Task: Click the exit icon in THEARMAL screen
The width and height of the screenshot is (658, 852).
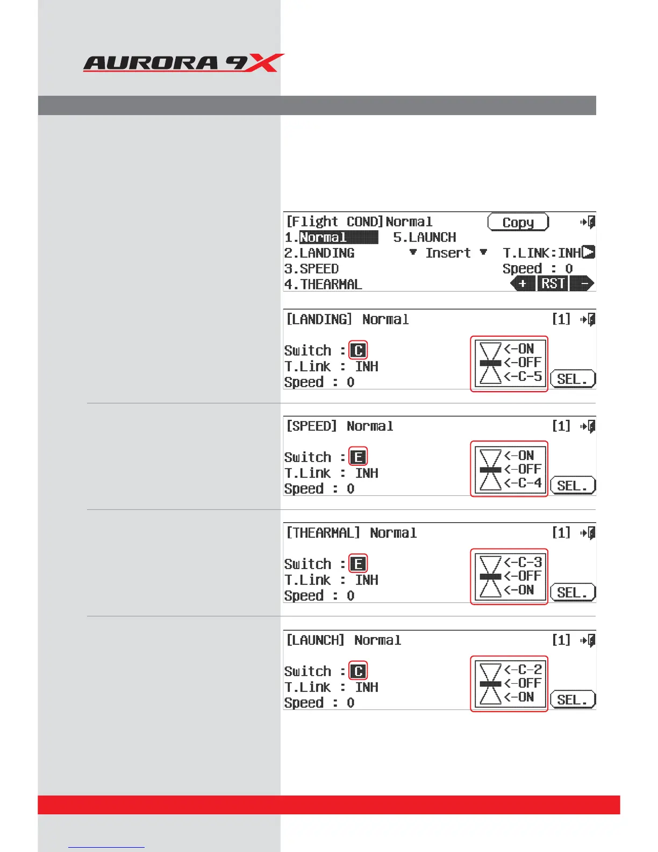Action: click(x=588, y=533)
